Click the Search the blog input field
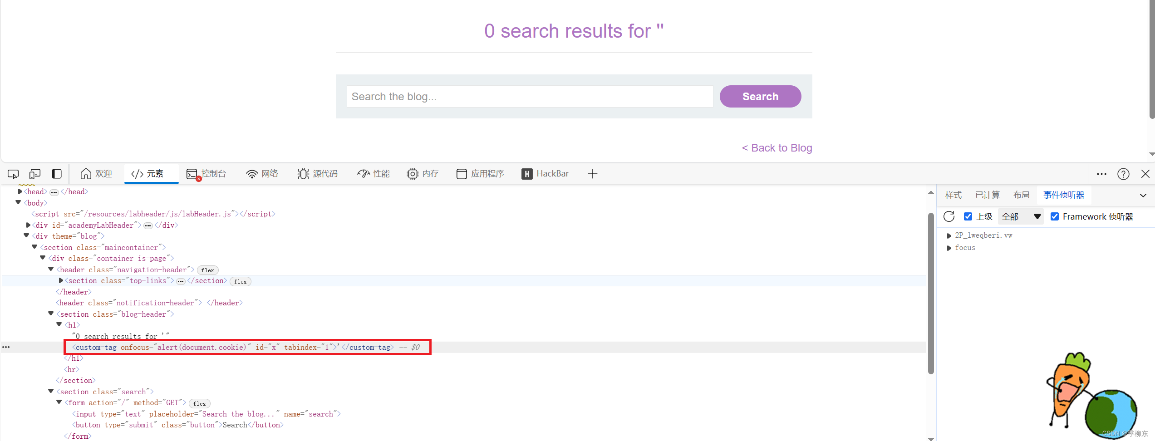The width and height of the screenshot is (1155, 441). click(x=530, y=97)
